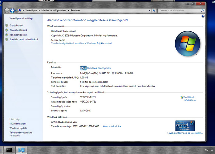Open Eszközkezelő from the sidebar

16,25
